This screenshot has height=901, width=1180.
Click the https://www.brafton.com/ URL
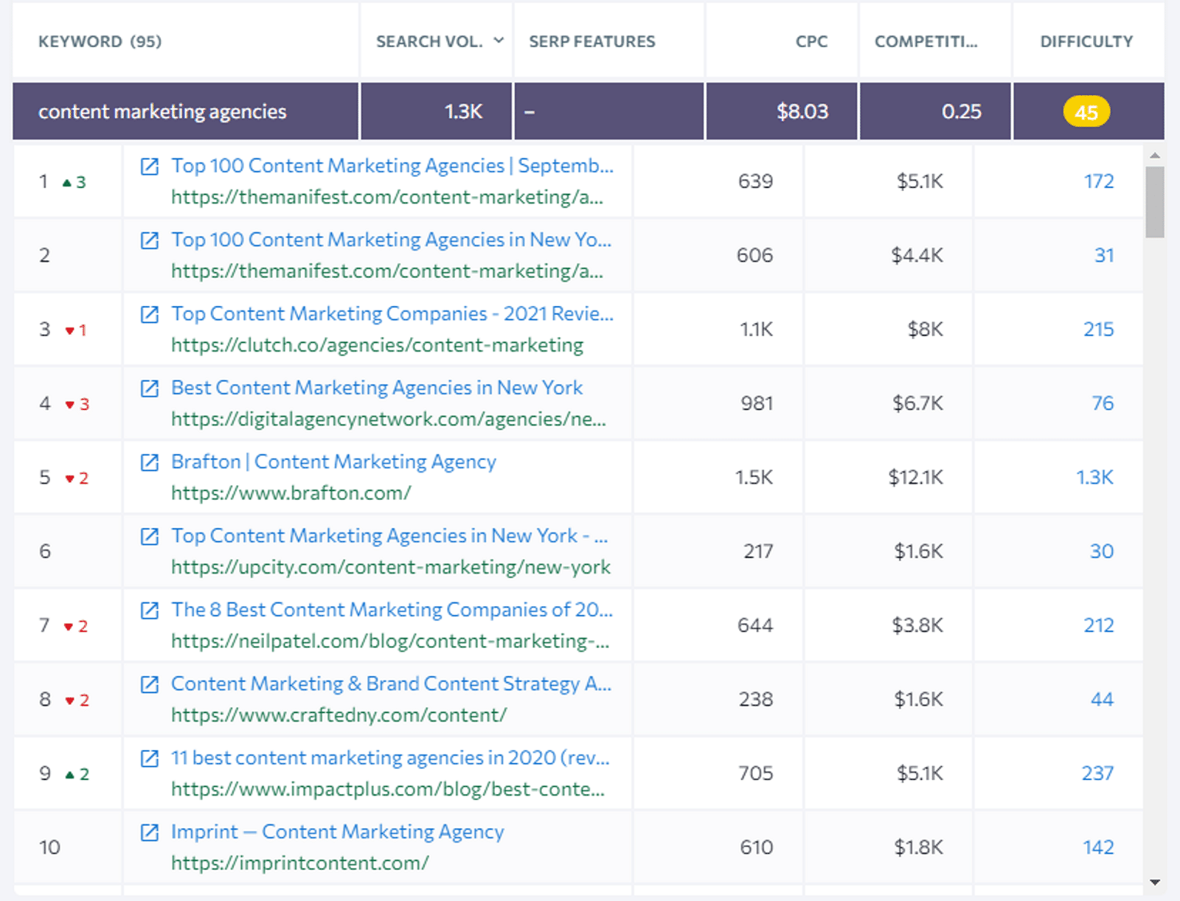(291, 493)
